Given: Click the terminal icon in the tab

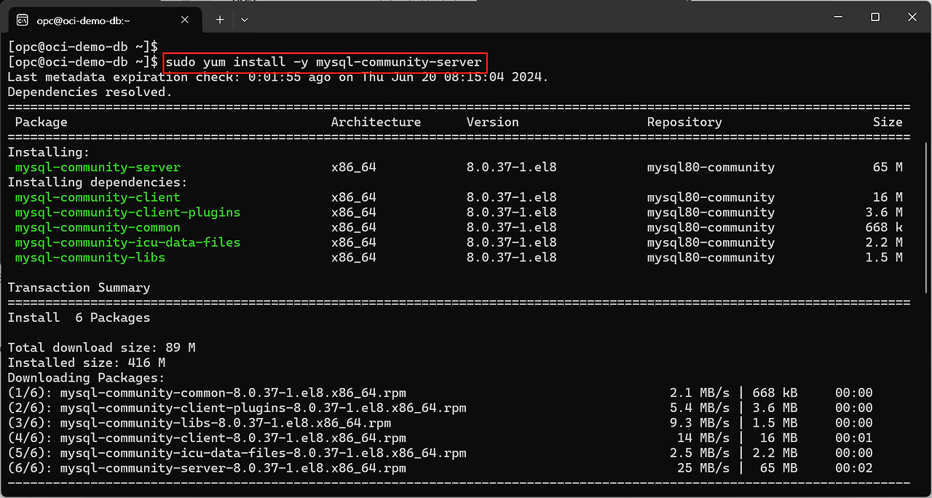Looking at the screenshot, I should (x=23, y=20).
